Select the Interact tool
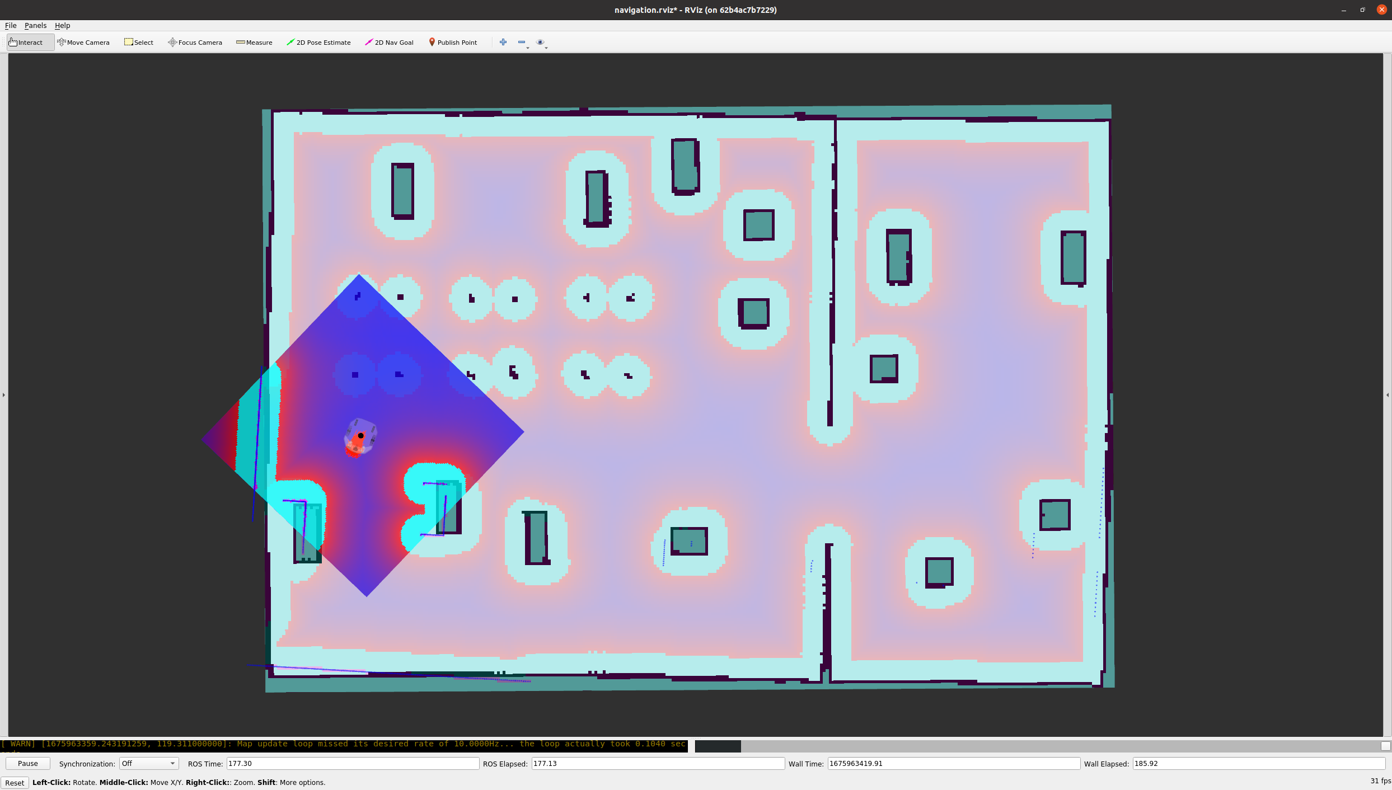Image resolution: width=1392 pixels, height=790 pixels. (26, 43)
